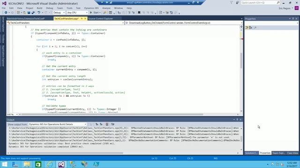Click the uncomment selection toolbar icon
This screenshot has width=300, height=168.
(133, 13)
